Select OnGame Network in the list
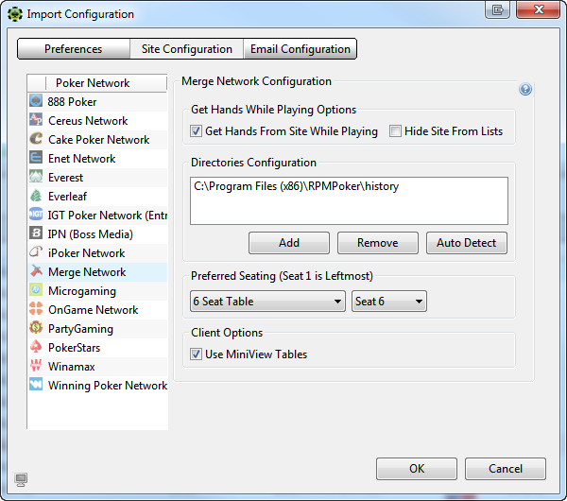Viewport: 567px width, 501px height. click(x=97, y=310)
